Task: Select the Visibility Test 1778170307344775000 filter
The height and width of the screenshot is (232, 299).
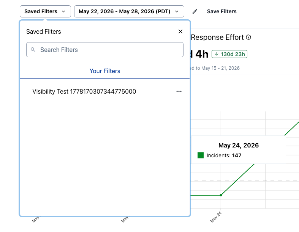Action: (x=84, y=91)
